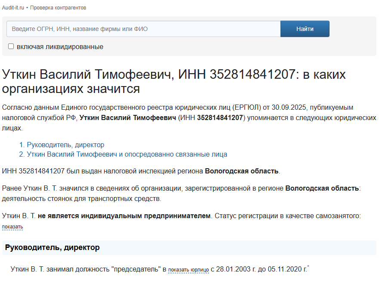The width and height of the screenshot is (382, 287).
Task: Open the Проверка контрагентов breadcrumb
Action: point(58,8)
